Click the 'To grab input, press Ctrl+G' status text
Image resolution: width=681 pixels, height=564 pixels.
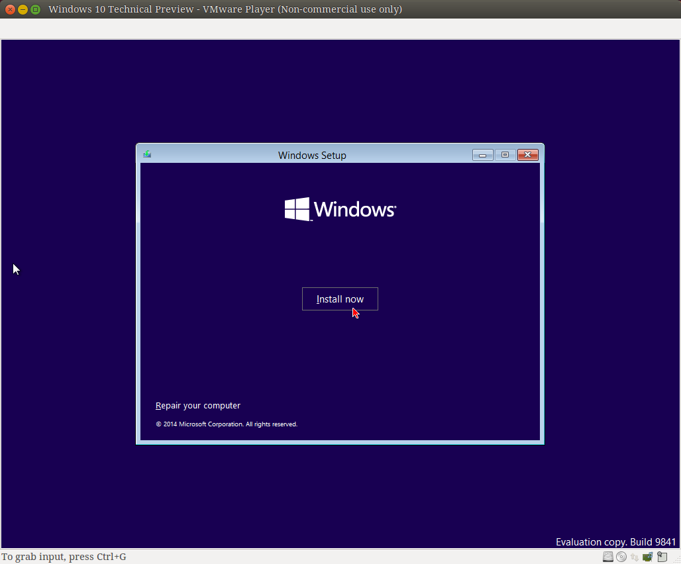pos(64,557)
